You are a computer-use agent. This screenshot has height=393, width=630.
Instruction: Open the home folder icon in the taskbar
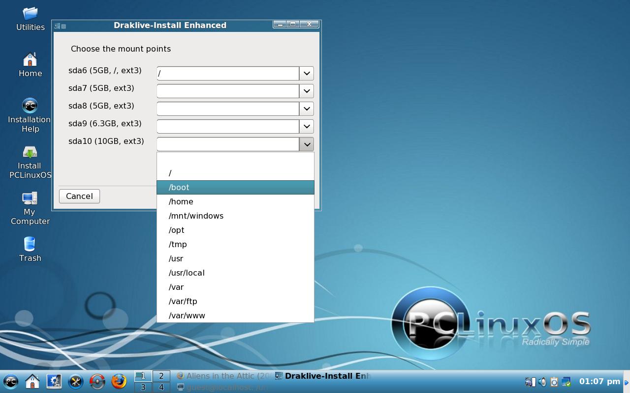pos(32,381)
